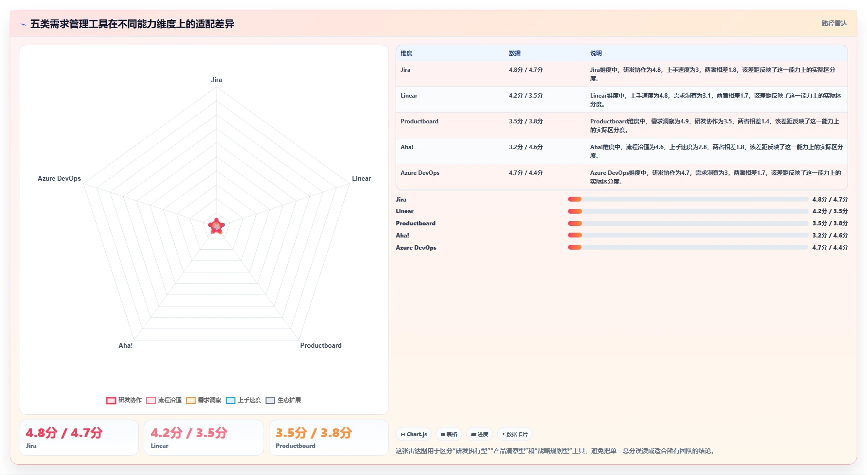Select the Aha! row name in table
Viewport: 867px width, 475px height.
click(407, 147)
